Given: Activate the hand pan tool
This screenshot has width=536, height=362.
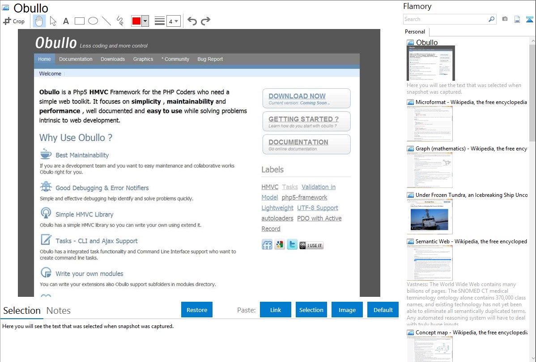Looking at the screenshot, I should 39,21.
